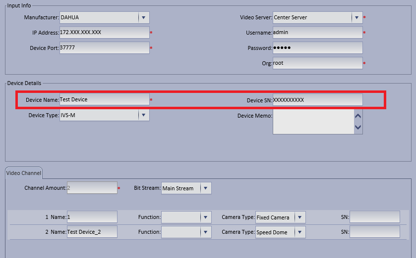Click the Device Name text box
Viewport: 416px width, 258px height.
[x=104, y=99]
